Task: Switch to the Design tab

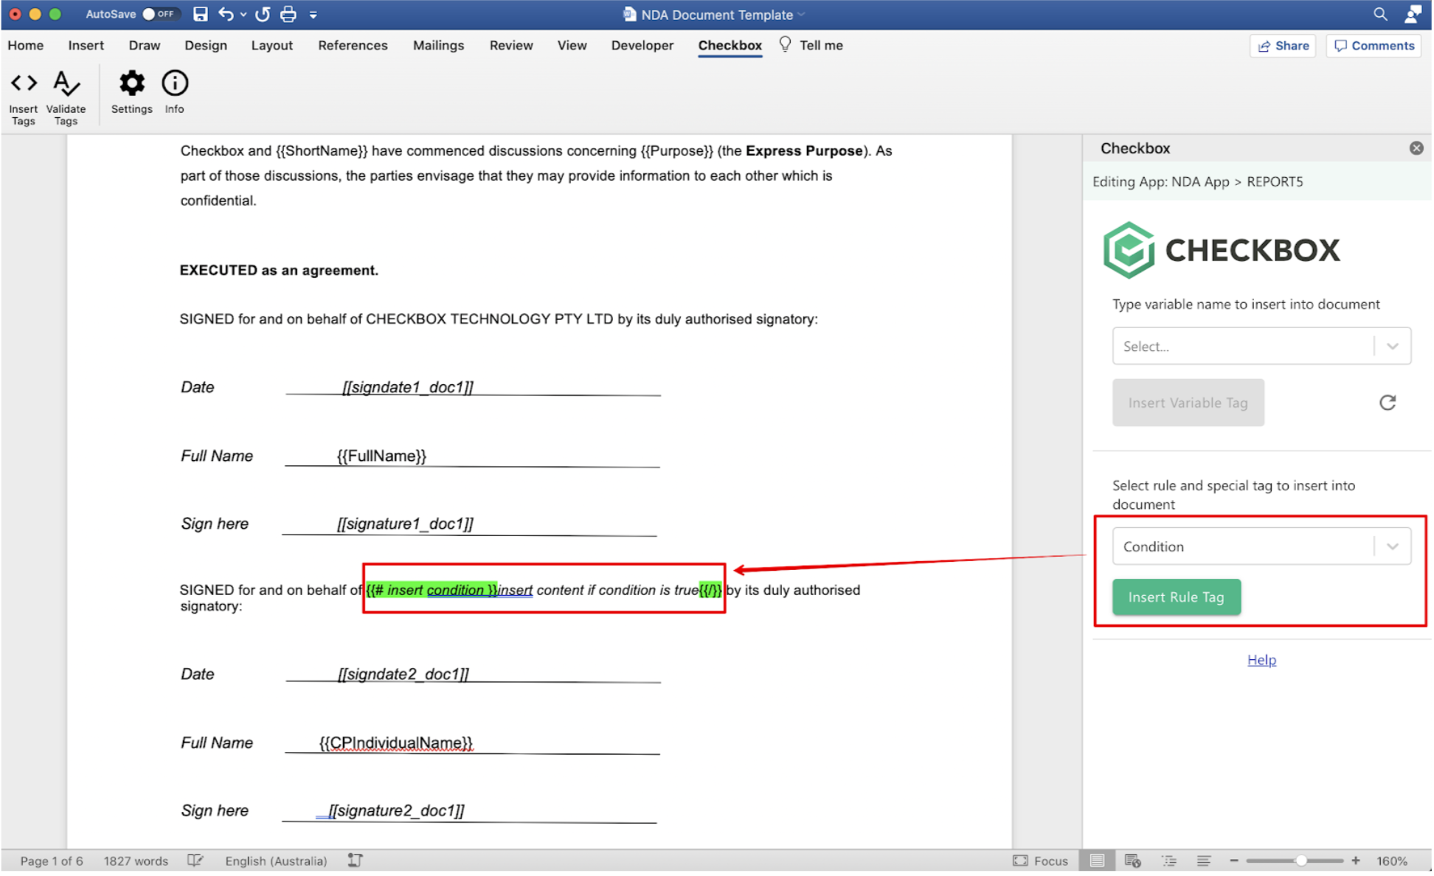Action: click(206, 45)
